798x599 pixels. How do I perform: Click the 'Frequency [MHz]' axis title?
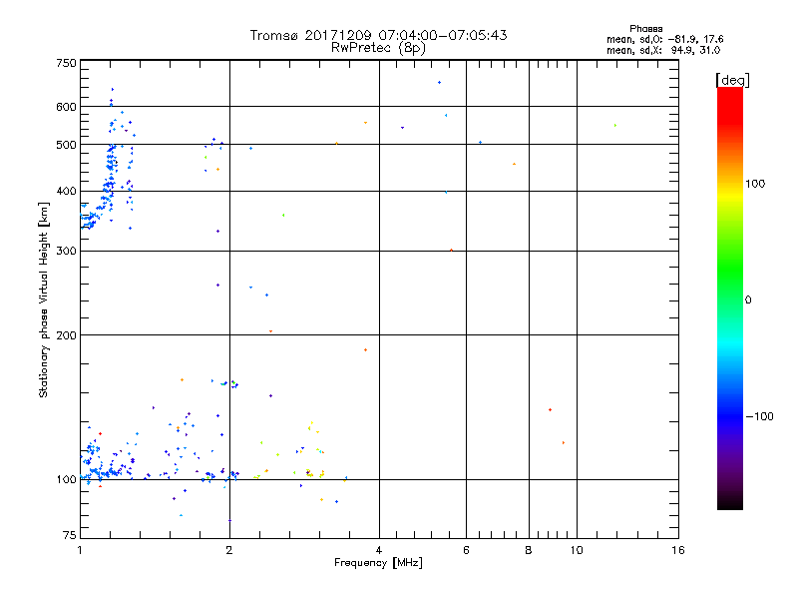(x=378, y=563)
